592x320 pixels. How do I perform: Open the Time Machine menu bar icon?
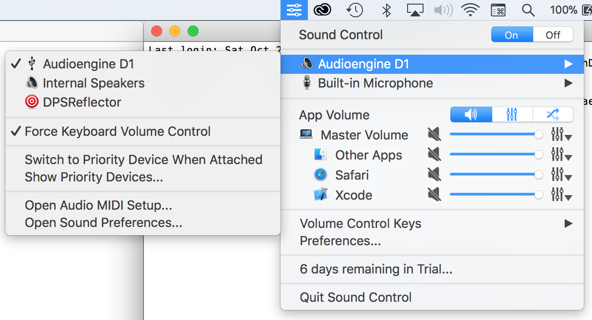click(x=354, y=10)
